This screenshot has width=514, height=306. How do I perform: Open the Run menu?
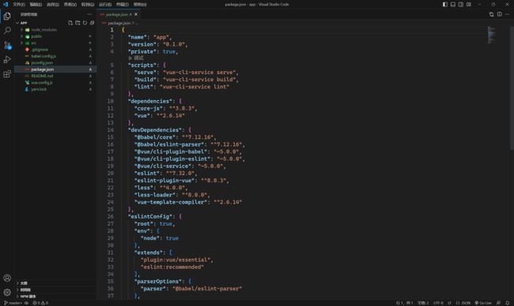coord(105,4)
